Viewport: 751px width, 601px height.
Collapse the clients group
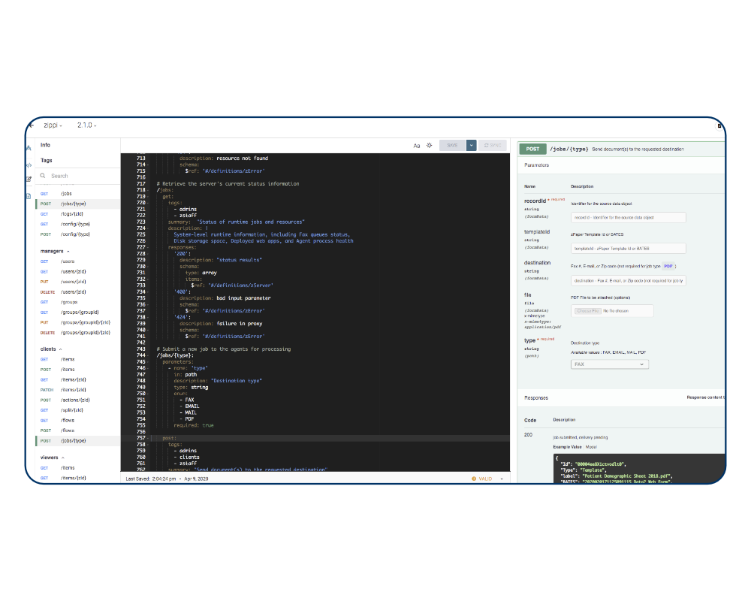coord(60,349)
